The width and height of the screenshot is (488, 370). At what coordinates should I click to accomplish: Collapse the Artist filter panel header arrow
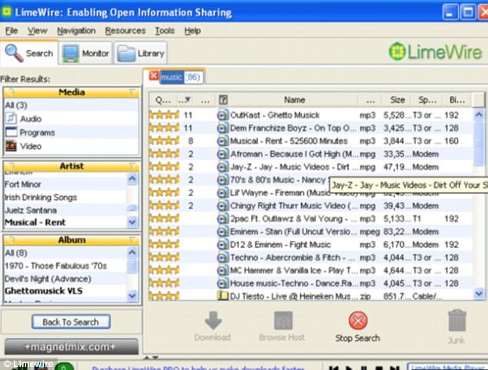point(132,166)
